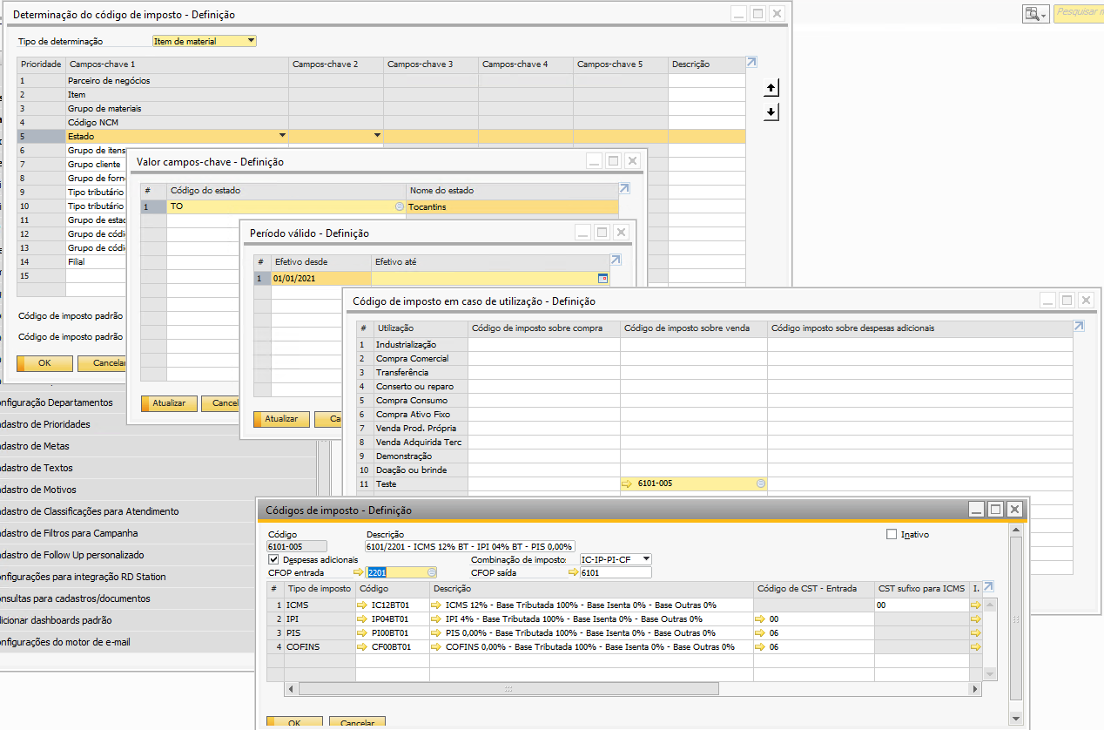1104x730 pixels.
Task: Click link arrow beside CFOP saída 6101
Action: [x=573, y=572]
